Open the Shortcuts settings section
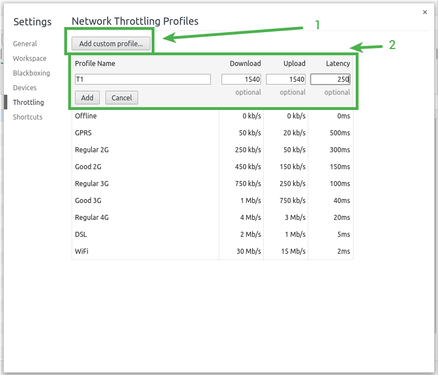Screen dimensions: 438x375 28,117
